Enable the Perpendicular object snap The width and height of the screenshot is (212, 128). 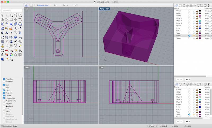coord(4,101)
